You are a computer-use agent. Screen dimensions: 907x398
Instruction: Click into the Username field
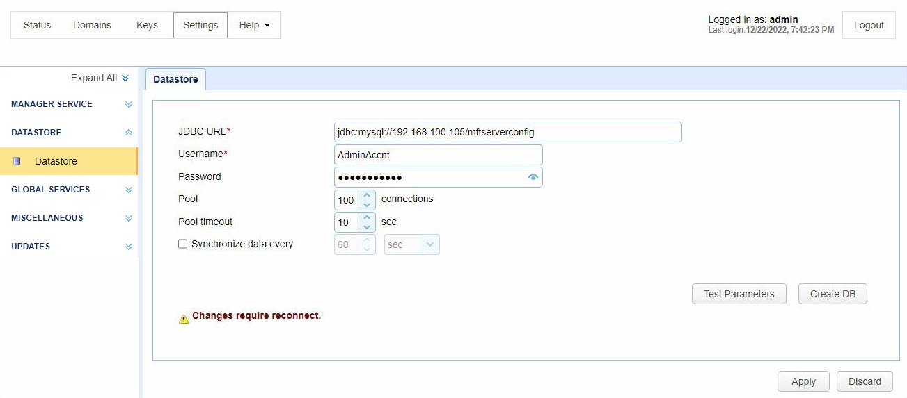pyautogui.click(x=438, y=154)
